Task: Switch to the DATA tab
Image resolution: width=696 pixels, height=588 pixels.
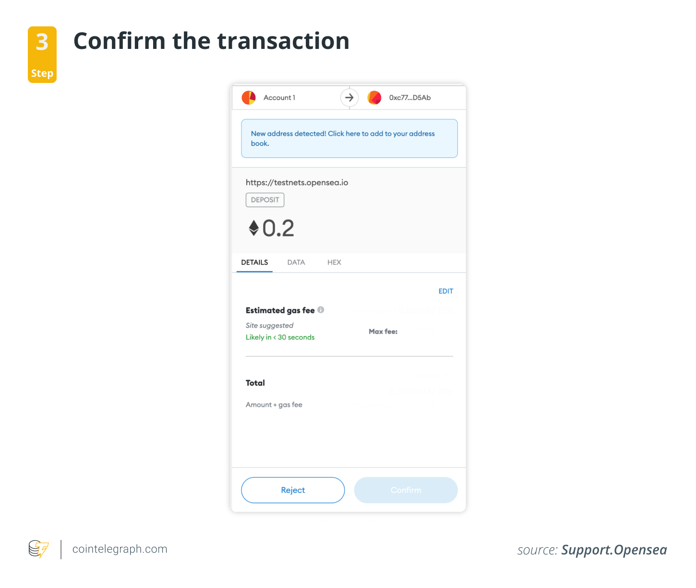Action: (x=296, y=262)
